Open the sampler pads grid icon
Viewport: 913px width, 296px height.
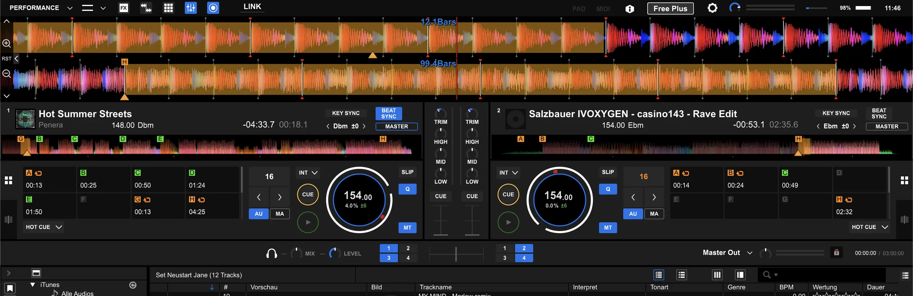pyautogui.click(x=168, y=8)
